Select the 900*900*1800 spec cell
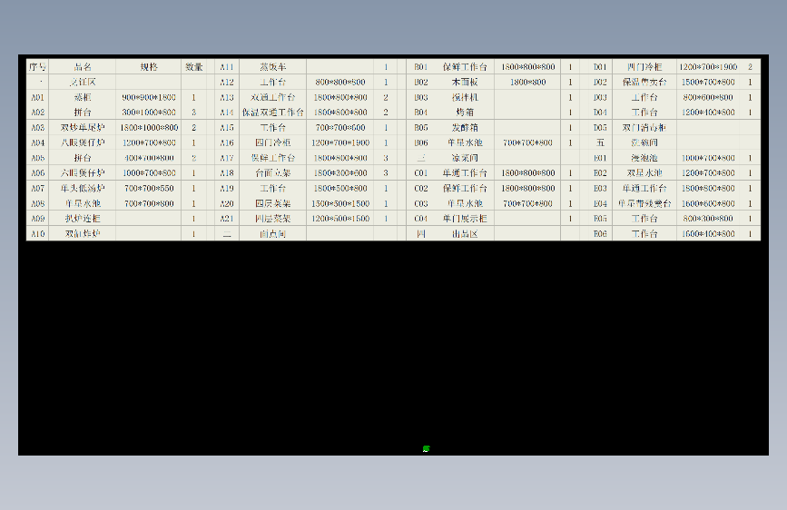 tap(149, 97)
